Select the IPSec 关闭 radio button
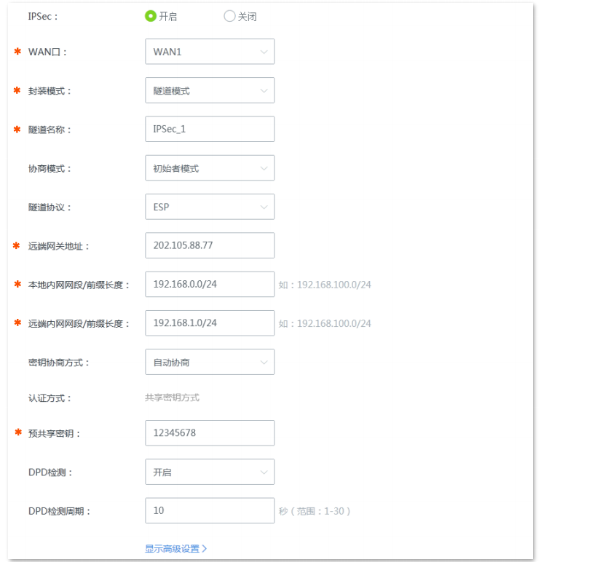The image size is (600, 562). [x=229, y=16]
